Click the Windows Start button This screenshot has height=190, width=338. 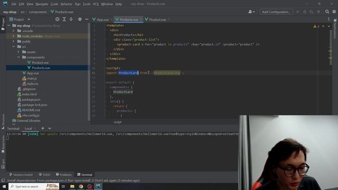pos(4,186)
